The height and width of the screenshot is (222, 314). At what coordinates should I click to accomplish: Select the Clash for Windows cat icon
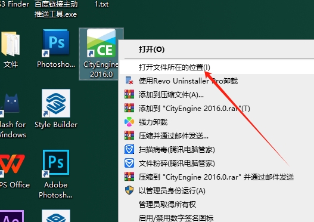tap(10, 104)
